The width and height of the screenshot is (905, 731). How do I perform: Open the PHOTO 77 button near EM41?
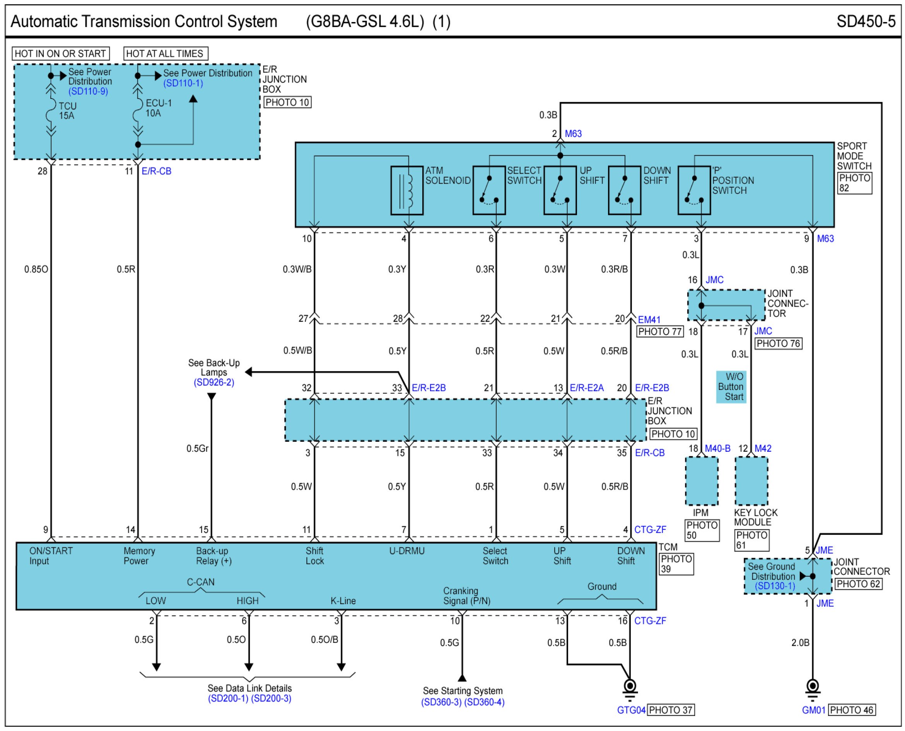[x=659, y=331]
